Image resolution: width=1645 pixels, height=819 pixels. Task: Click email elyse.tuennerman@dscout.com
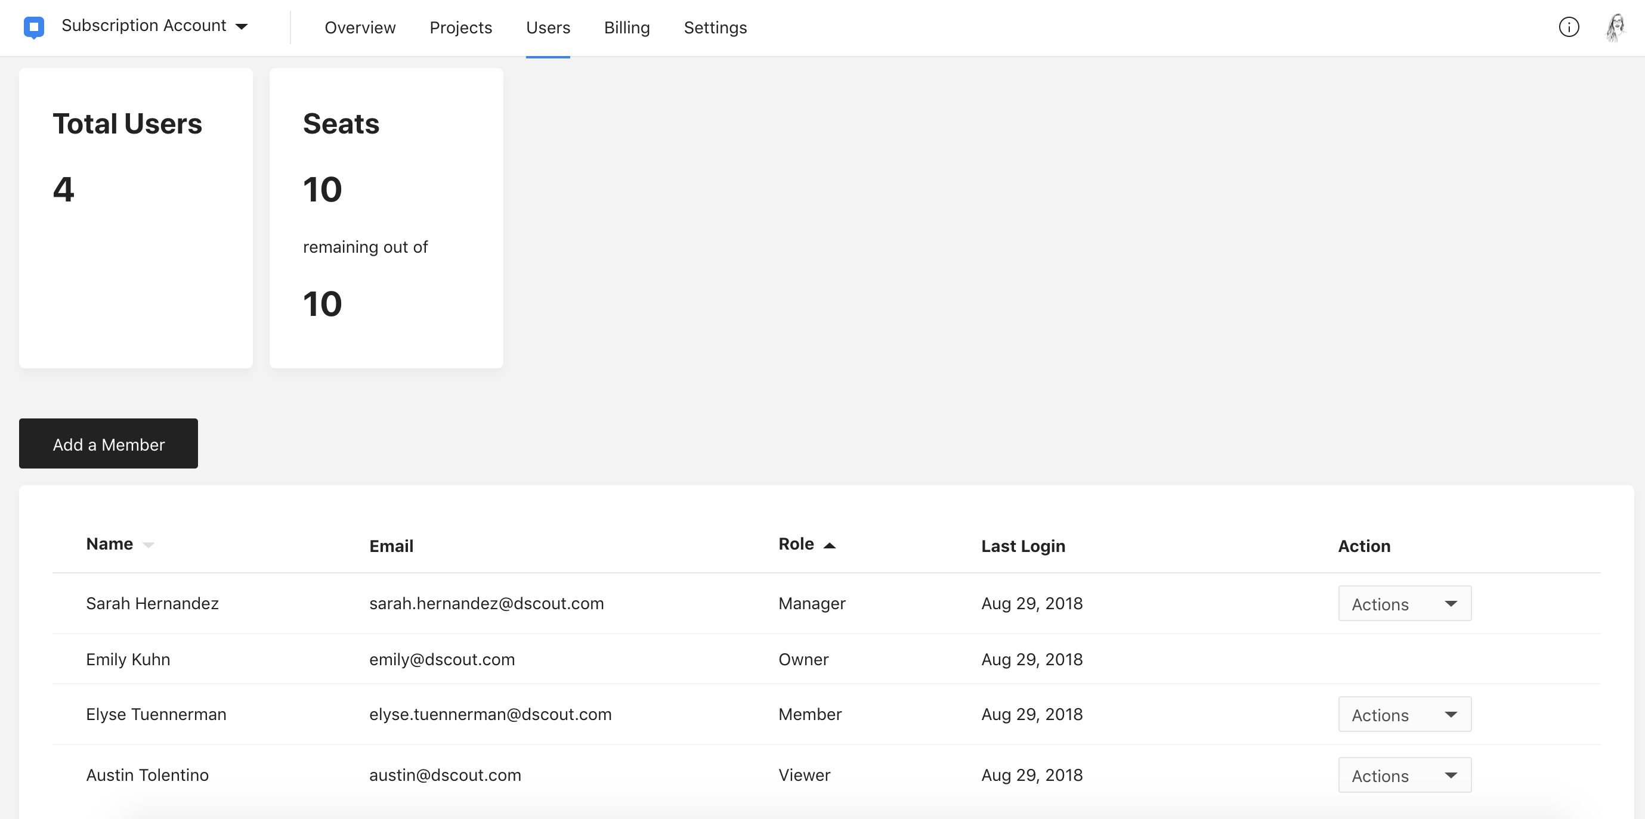pyautogui.click(x=490, y=713)
